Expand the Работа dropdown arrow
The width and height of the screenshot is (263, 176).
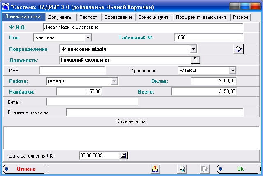coord(114,81)
